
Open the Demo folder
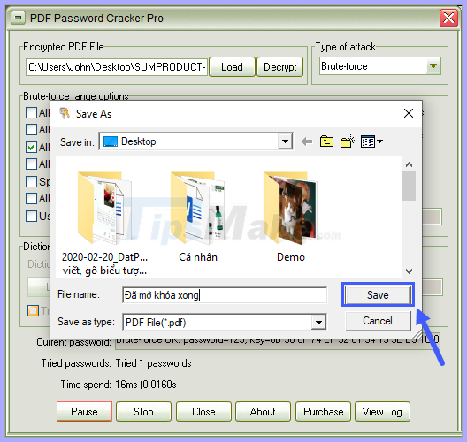(x=291, y=208)
